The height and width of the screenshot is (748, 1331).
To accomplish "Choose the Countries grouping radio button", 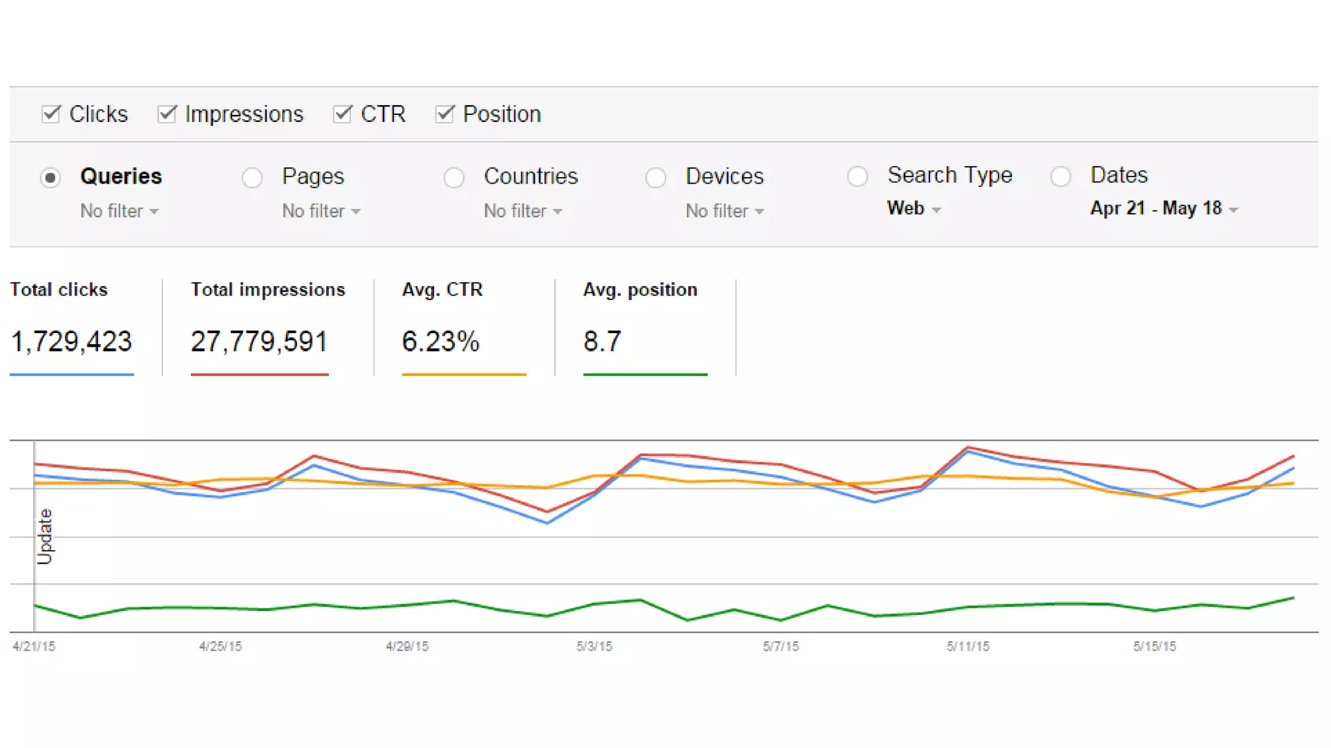I will pyautogui.click(x=454, y=177).
